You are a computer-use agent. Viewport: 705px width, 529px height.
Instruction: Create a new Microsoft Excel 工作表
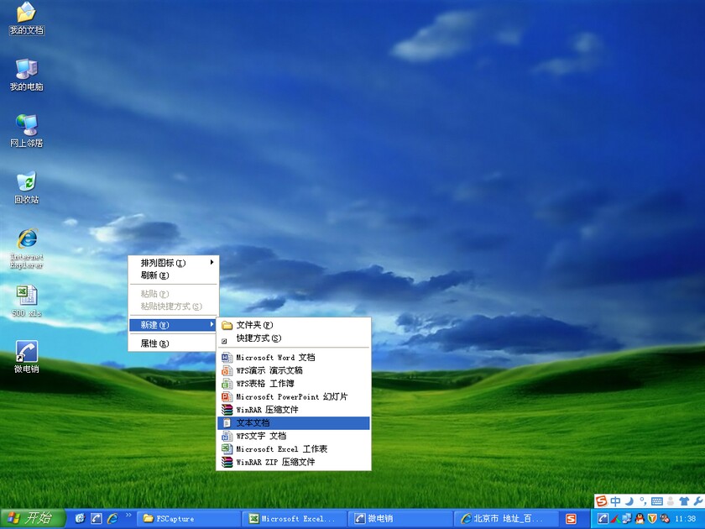[x=294, y=449]
